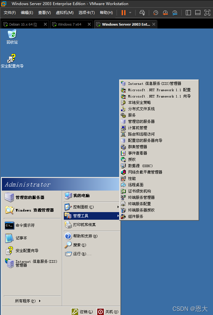
Task: Open the 查看(V) menu in VMware
Action: 44,13
